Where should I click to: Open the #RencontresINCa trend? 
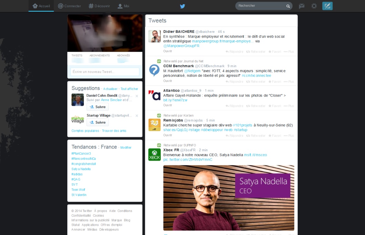coord(83,159)
